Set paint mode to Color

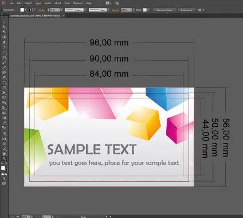coord(2,174)
